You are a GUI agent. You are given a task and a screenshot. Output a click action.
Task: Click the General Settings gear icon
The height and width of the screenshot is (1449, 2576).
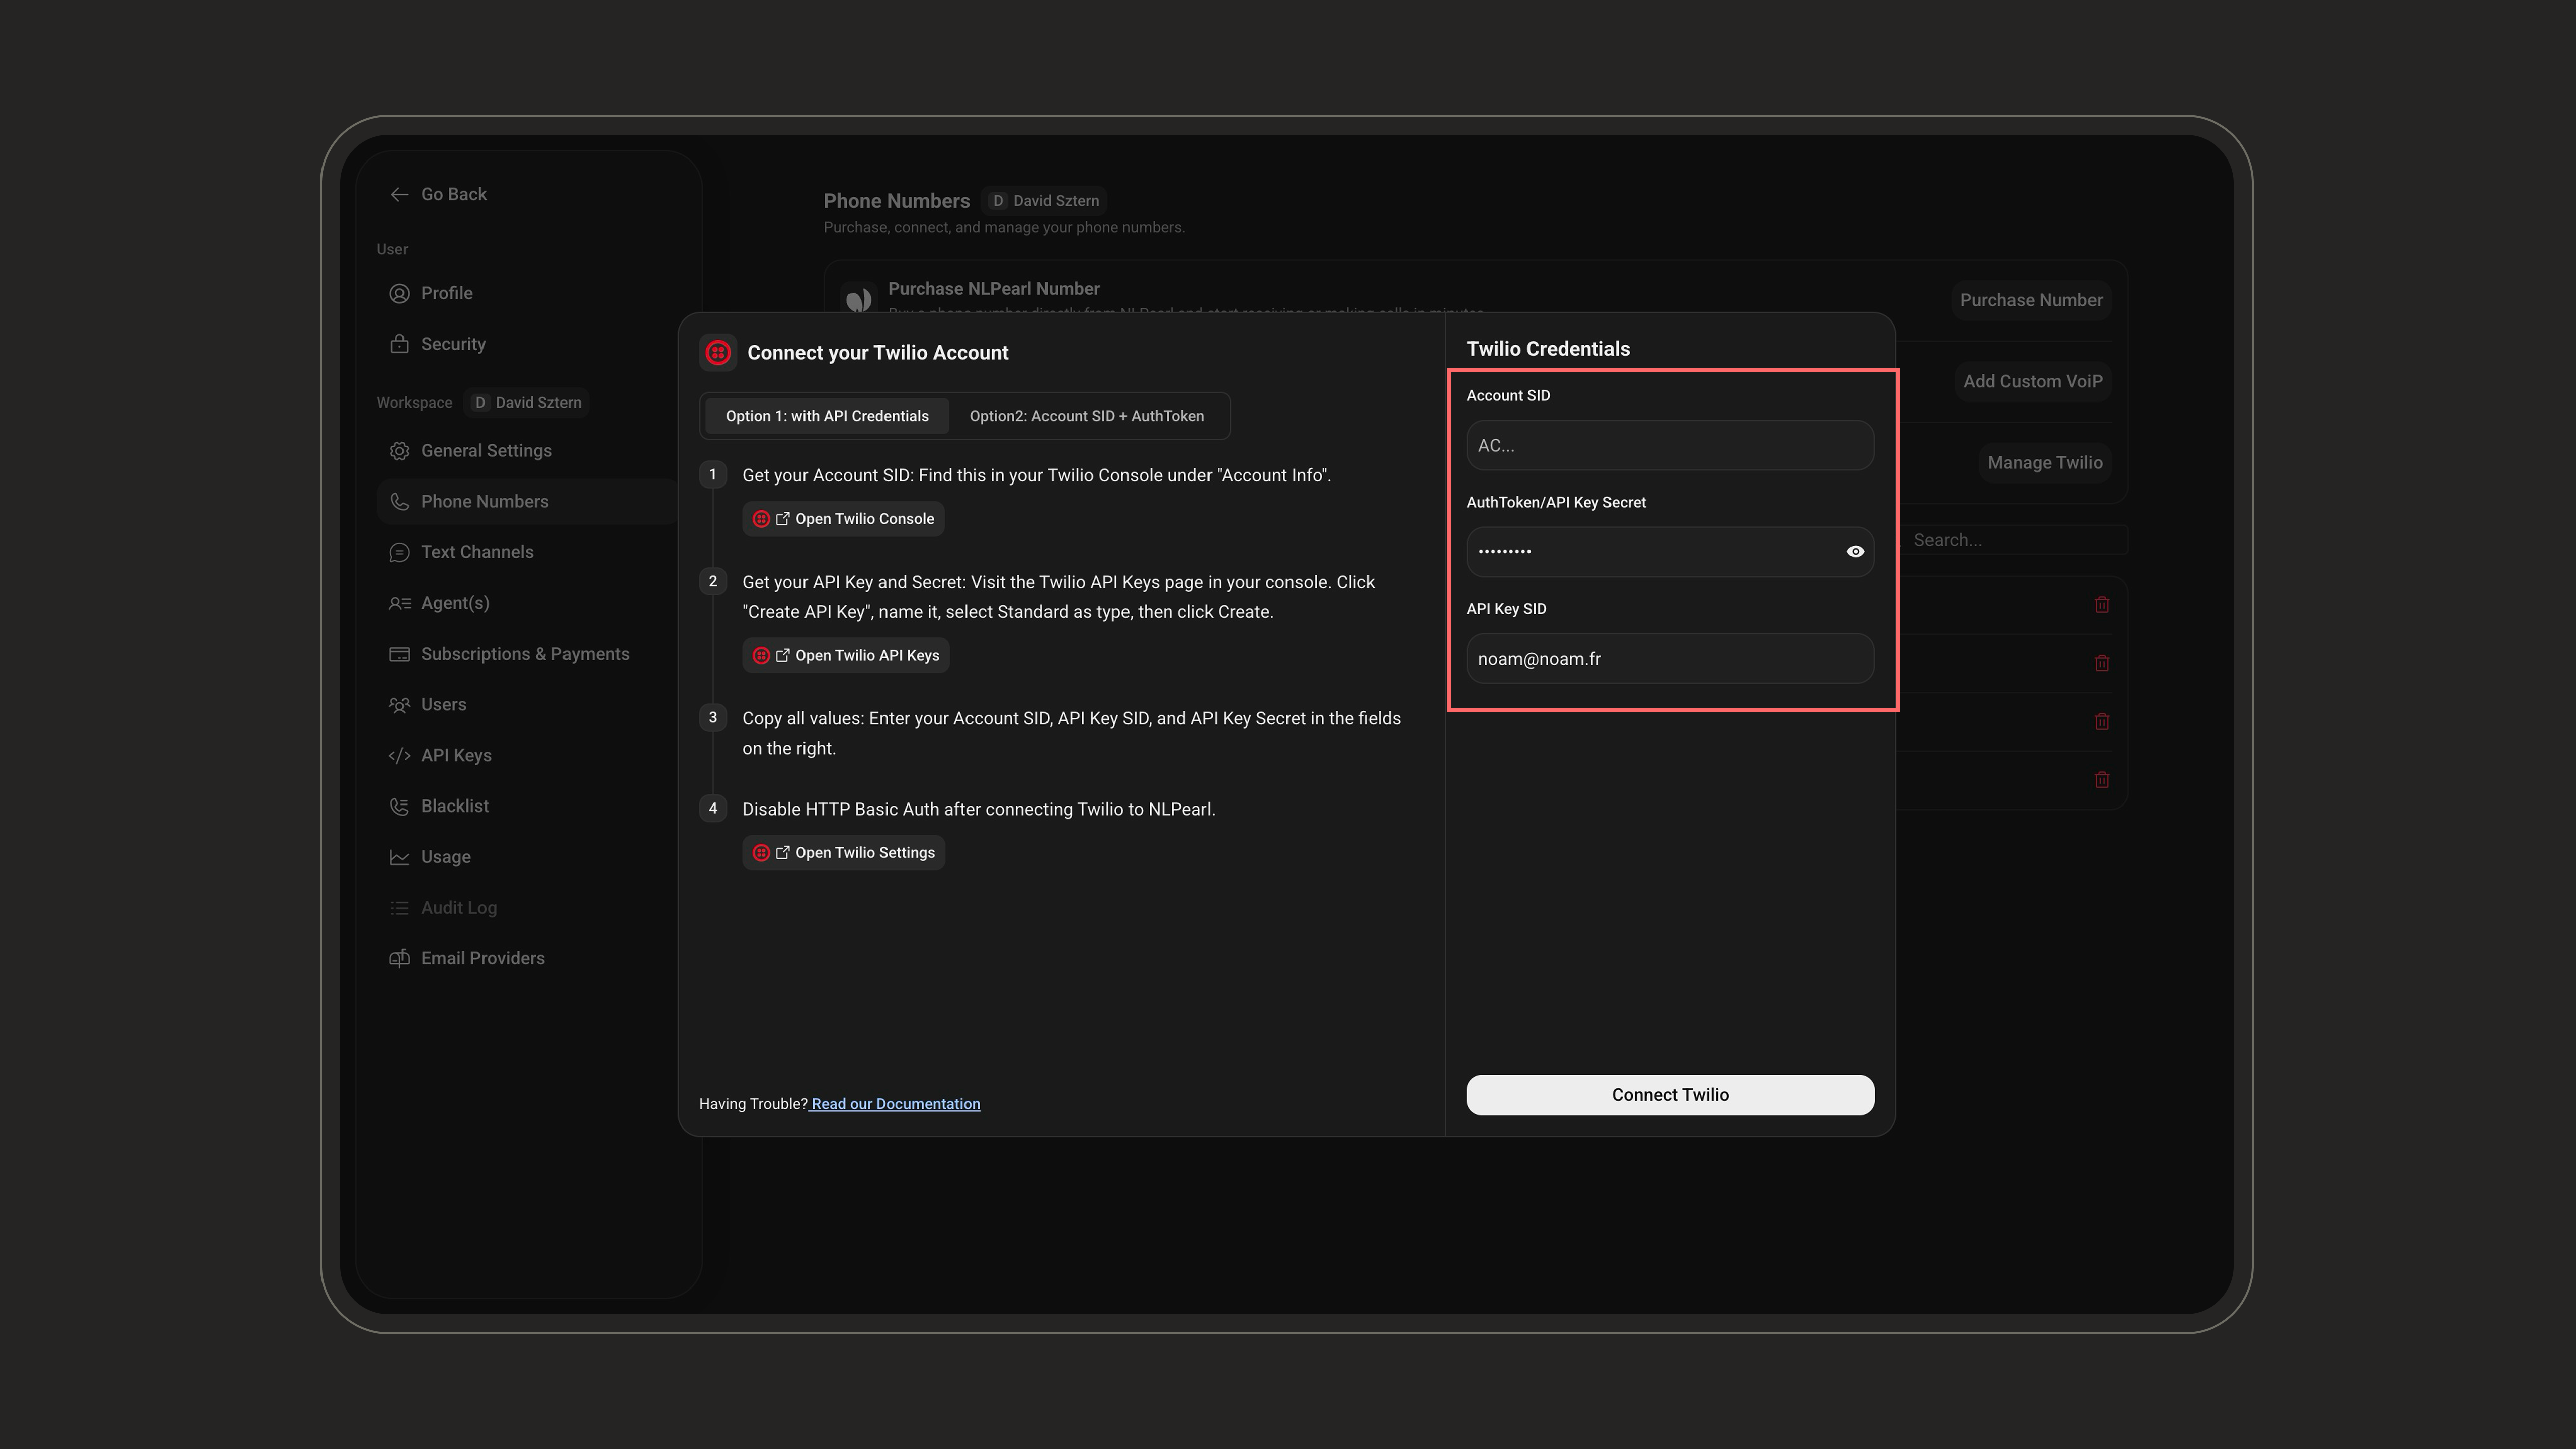(399, 451)
